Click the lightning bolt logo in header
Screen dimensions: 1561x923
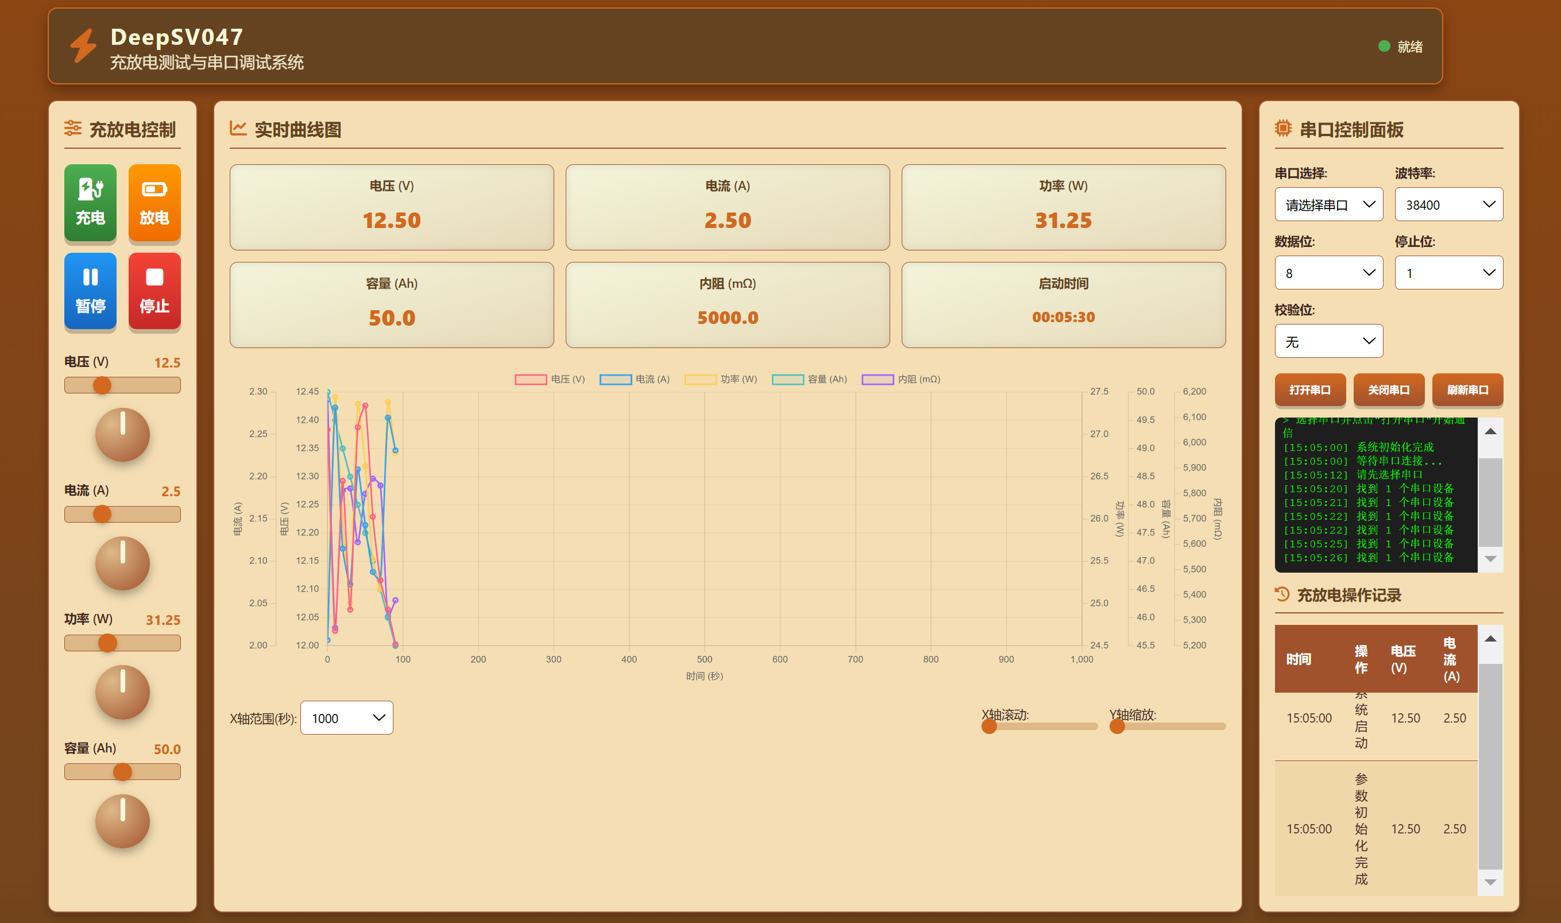(x=83, y=45)
